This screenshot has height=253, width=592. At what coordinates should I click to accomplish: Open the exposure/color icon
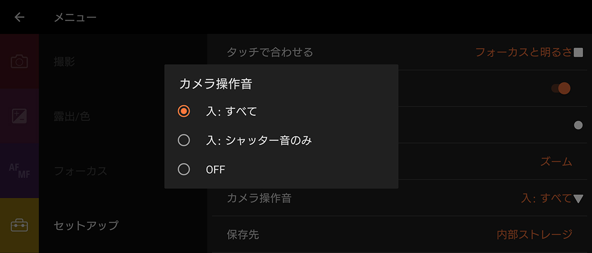(x=19, y=117)
